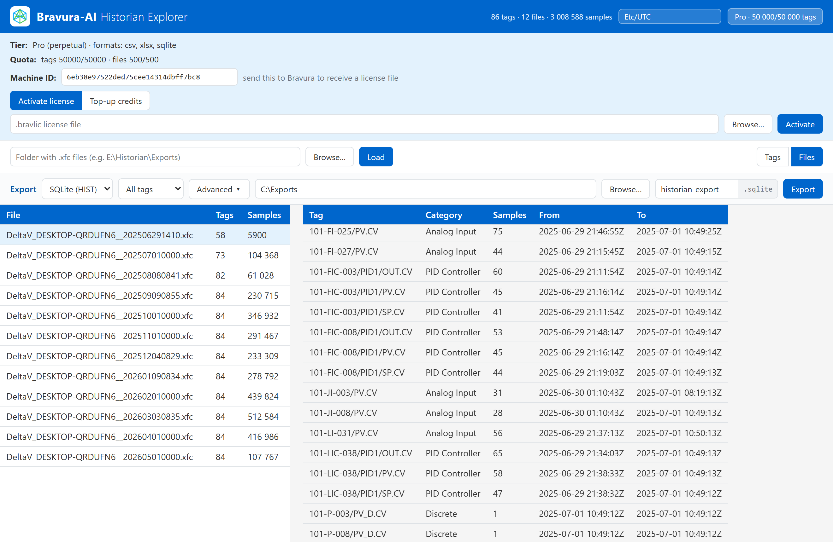Select file DeltaV_DESKTOP-QRDUFN6__202604010000.xfc
This screenshot has height=542, width=833.
(x=145, y=436)
